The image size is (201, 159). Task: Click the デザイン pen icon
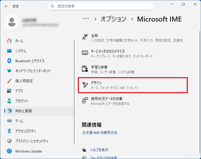click(85, 85)
